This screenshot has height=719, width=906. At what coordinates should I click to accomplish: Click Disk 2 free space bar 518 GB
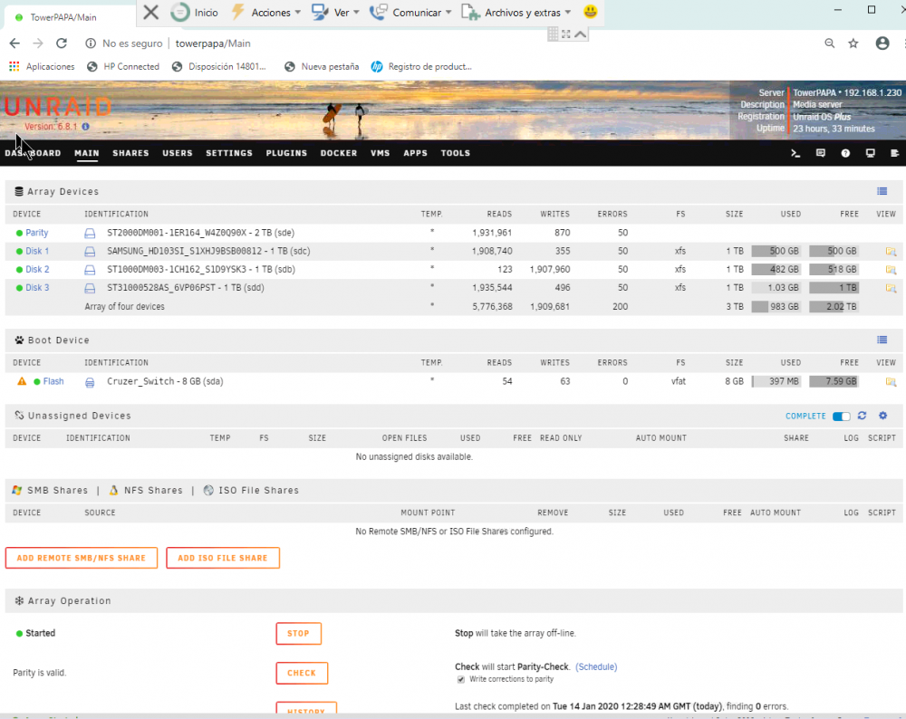click(834, 270)
